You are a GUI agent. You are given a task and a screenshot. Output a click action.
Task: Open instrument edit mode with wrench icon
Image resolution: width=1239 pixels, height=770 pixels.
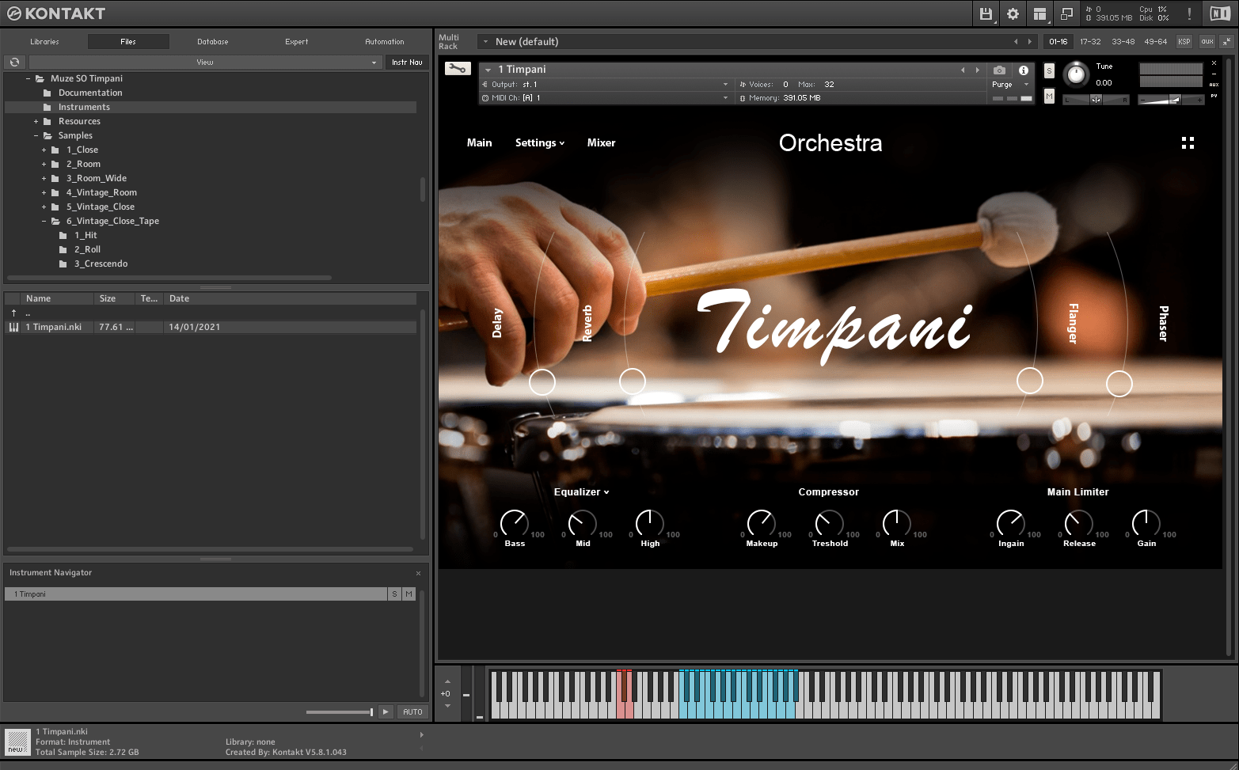click(458, 69)
